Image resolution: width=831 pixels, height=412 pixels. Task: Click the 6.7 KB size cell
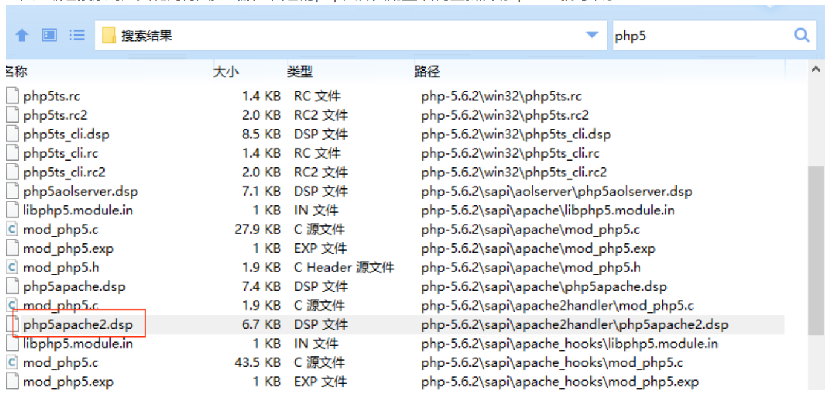coord(261,324)
